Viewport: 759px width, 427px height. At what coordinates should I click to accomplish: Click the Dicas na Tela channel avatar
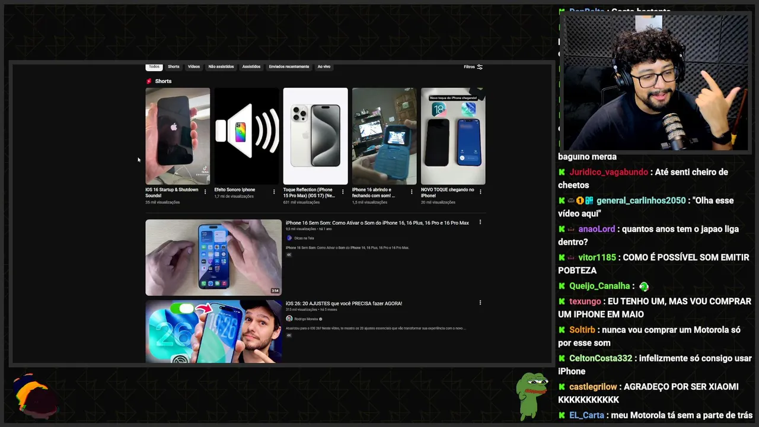tap(289, 238)
